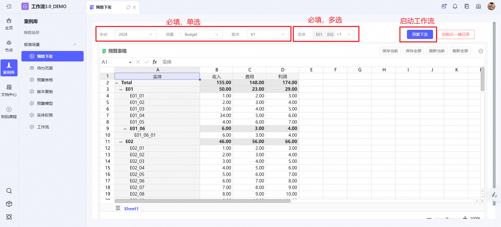Open 文档中心 in left navigation
The width and height of the screenshot is (501, 227).
click(9, 90)
